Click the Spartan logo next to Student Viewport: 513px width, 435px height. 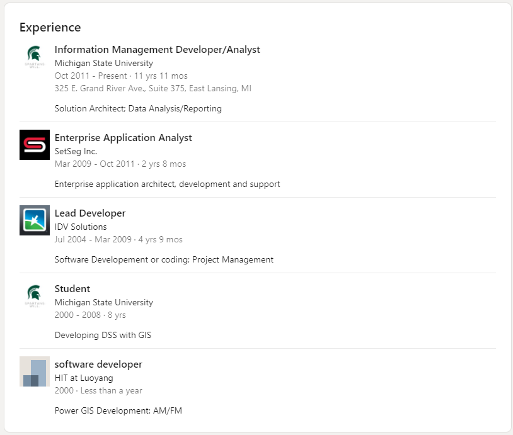(x=35, y=296)
